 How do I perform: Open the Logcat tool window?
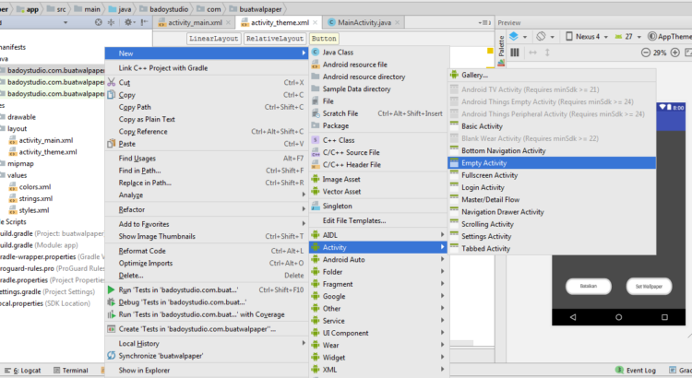[x=25, y=371]
